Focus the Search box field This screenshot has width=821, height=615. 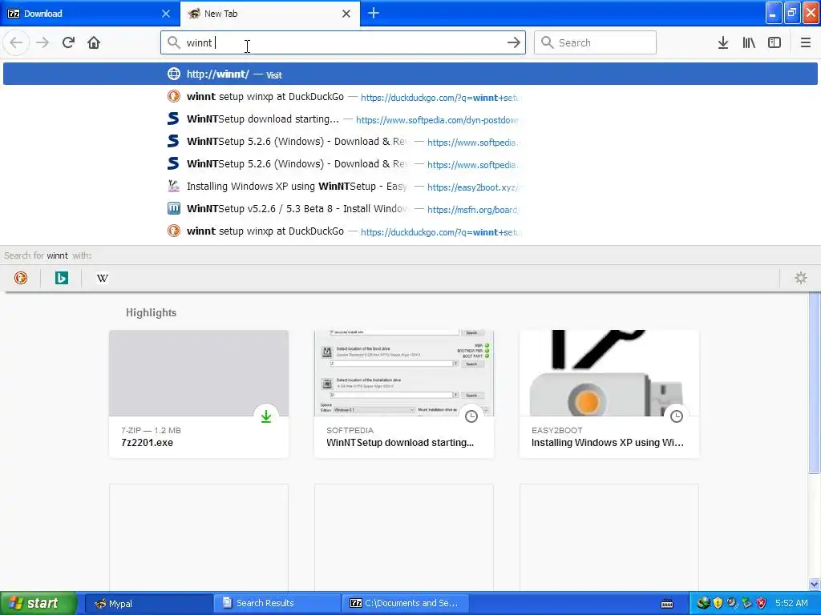595,42
